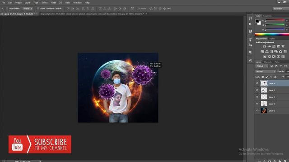Image resolution: width=289 pixels, height=162 pixels.
Task: Add a Hue/Saturation adjustment
Action: tap(262, 52)
